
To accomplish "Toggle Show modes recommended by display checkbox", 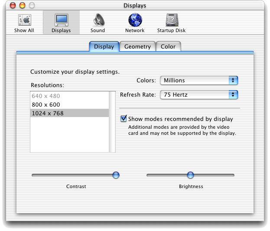I will point(124,118).
